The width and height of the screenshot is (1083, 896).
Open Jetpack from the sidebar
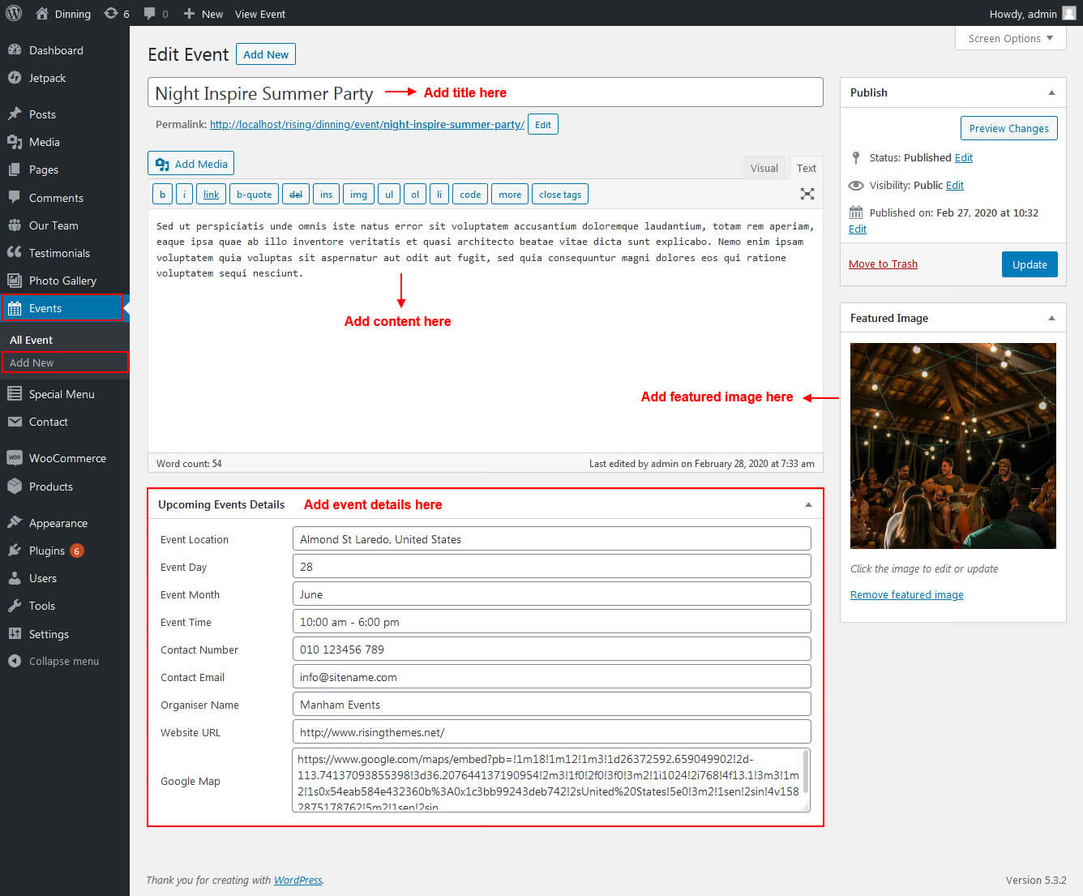tap(47, 78)
